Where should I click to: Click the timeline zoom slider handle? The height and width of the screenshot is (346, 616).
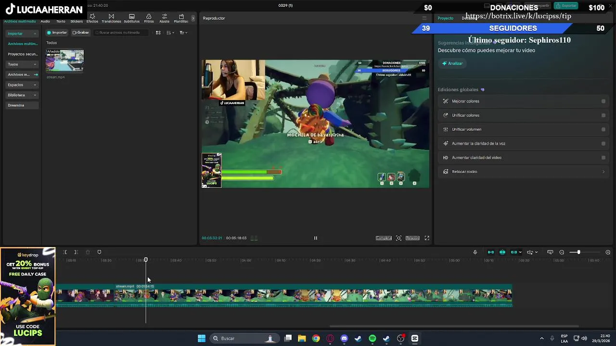(578, 252)
